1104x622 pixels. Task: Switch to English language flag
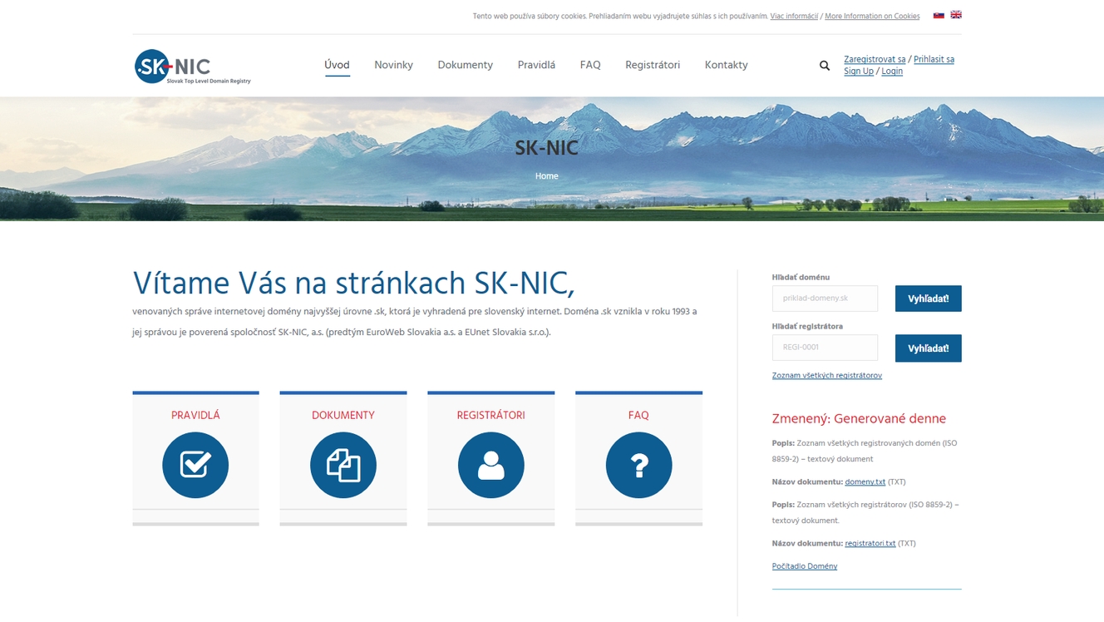click(x=956, y=15)
